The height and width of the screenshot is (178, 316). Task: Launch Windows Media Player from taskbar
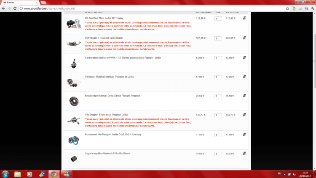click(x=29, y=174)
